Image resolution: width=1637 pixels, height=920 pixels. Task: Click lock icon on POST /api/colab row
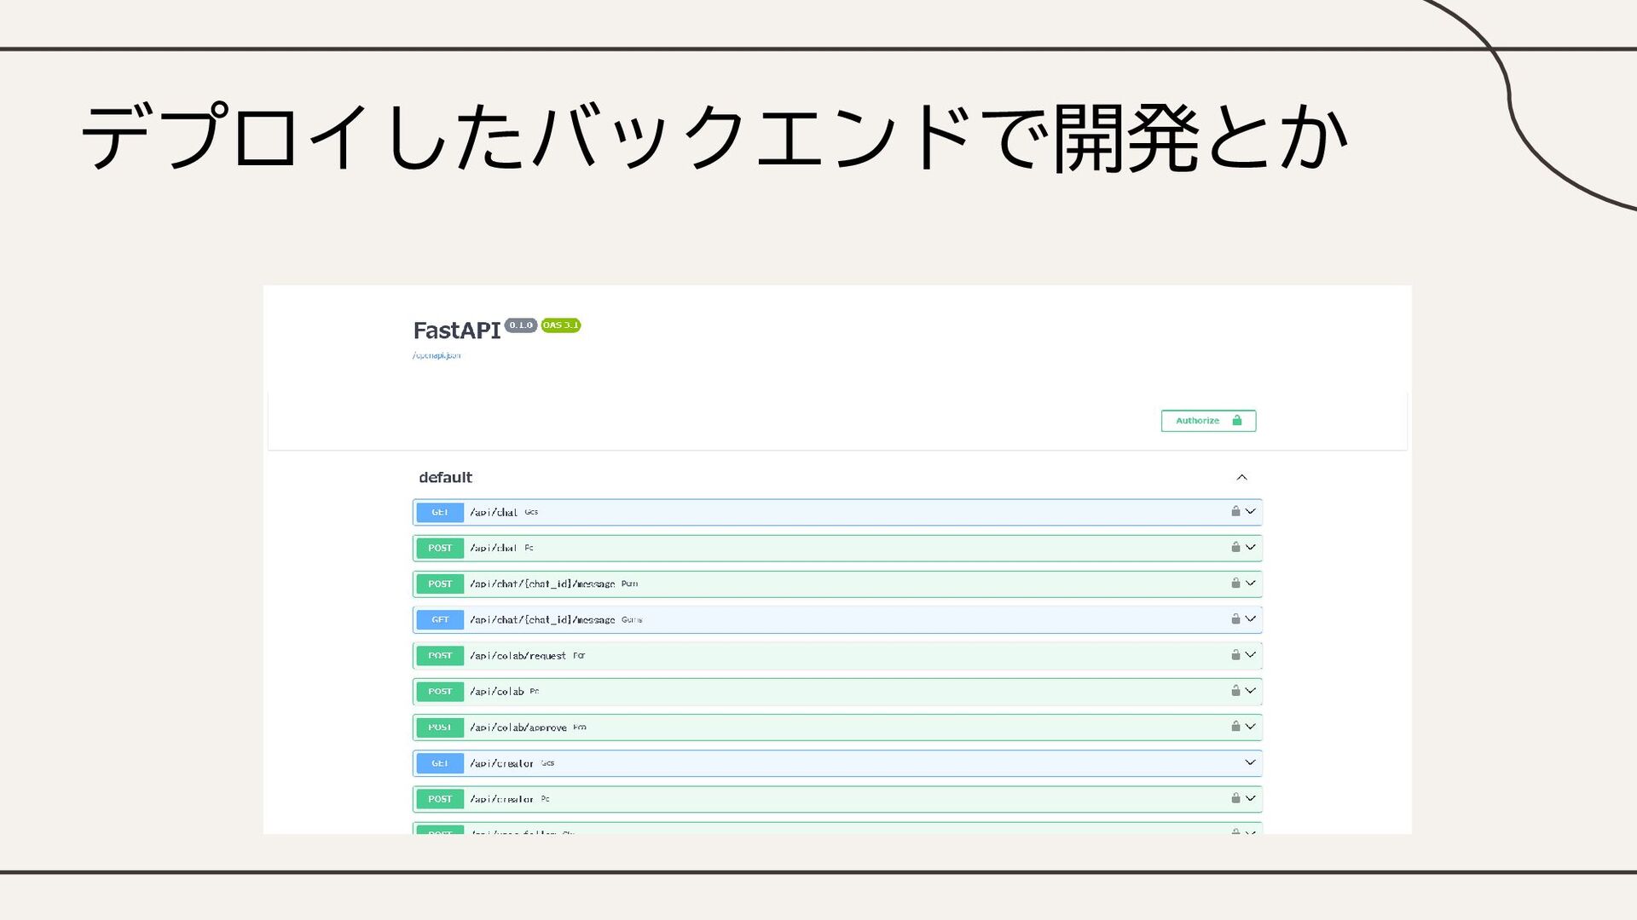tap(1235, 690)
